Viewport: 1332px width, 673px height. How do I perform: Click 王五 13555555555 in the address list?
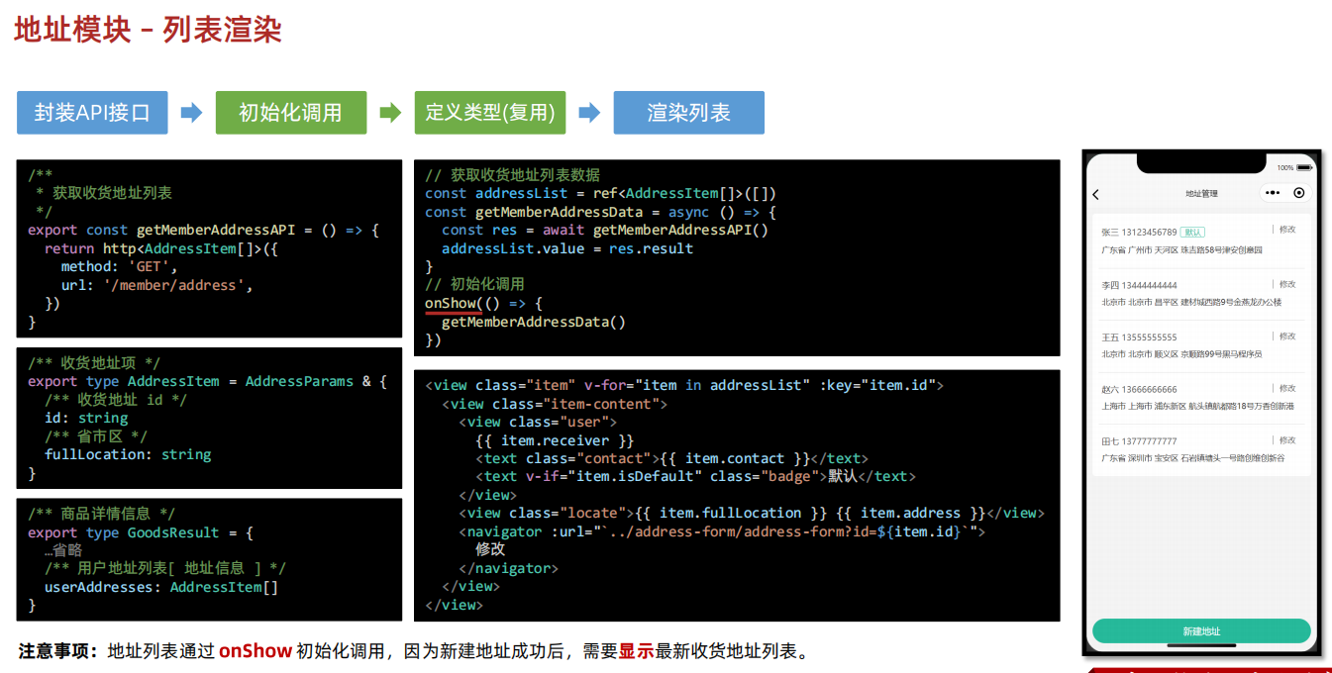pyautogui.click(x=1139, y=337)
